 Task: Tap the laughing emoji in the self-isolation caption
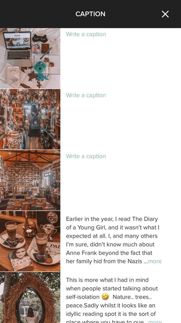[105, 297]
